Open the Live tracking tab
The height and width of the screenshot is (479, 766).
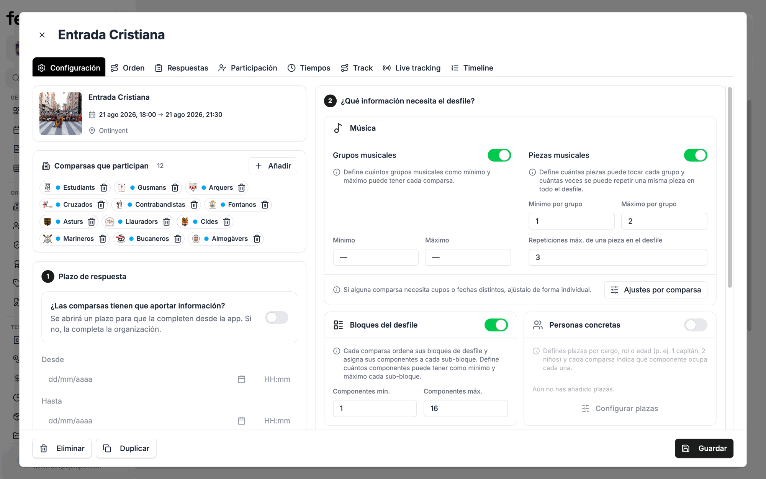[x=412, y=68]
